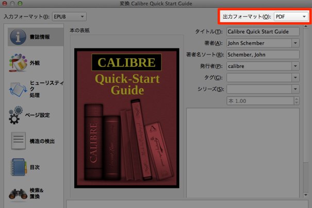Select the ヒューリスティク処理 icon
This screenshot has height=208, width=312.
(x=18, y=90)
